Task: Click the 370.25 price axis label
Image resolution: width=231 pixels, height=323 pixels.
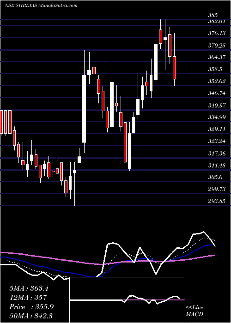Action: [x=217, y=45]
